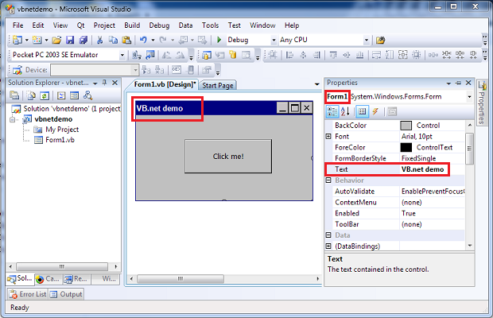
Task: Open the object selector dropdown in Properties
Action: coord(469,97)
